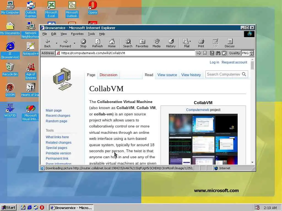Refresh the CollabVM page

tap(97, 43)
